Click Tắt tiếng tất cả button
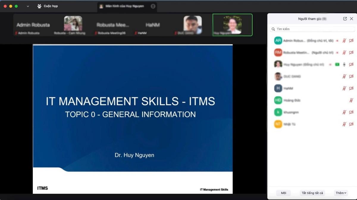This screenshot has height=200, width=357. click(x=312, y=193)
